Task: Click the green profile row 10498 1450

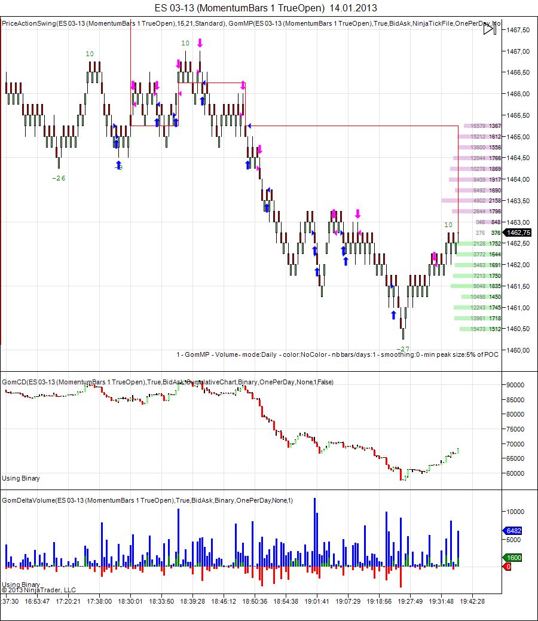Action: tap(481, 296)
